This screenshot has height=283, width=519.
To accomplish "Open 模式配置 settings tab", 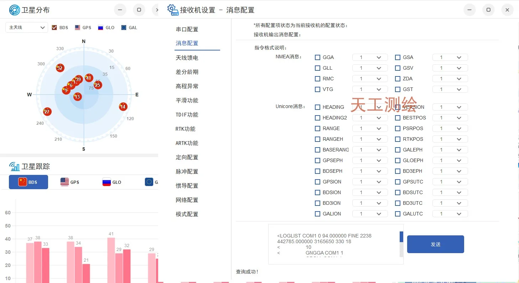I will [187, 214].
